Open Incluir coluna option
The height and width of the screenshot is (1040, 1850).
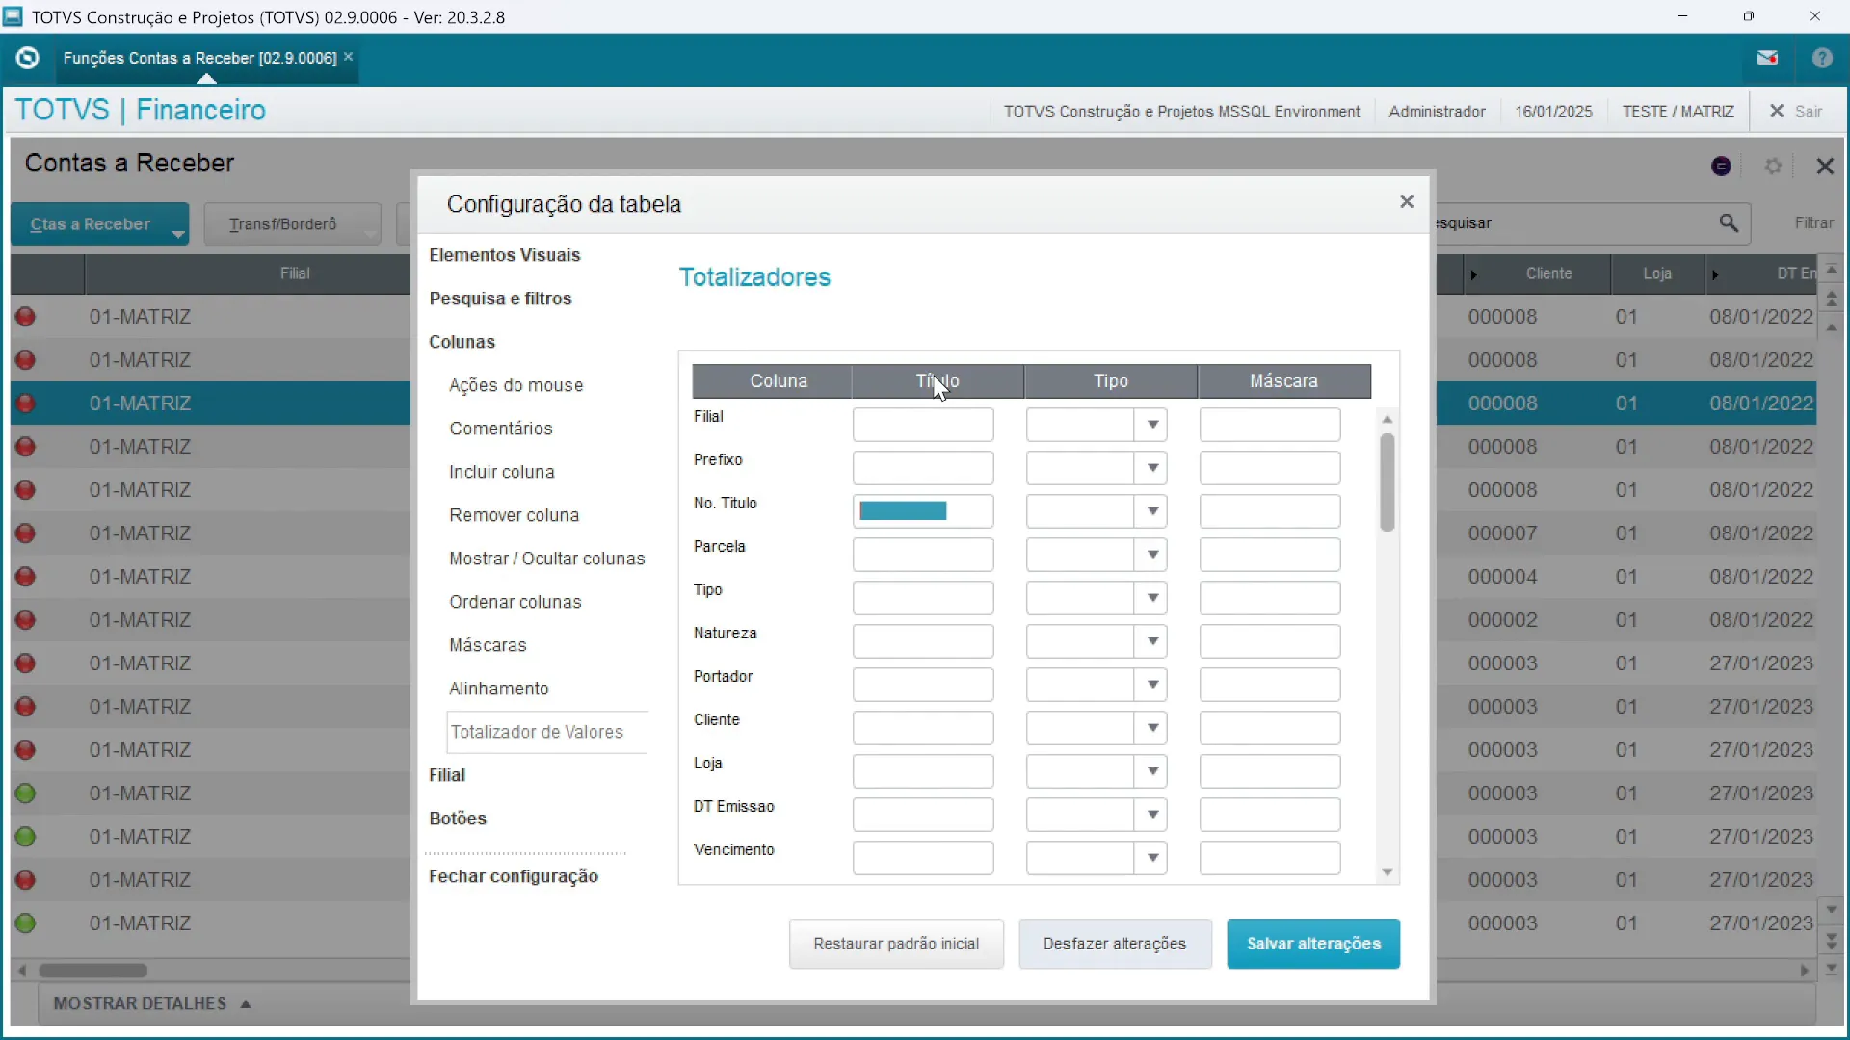[501, 472]
